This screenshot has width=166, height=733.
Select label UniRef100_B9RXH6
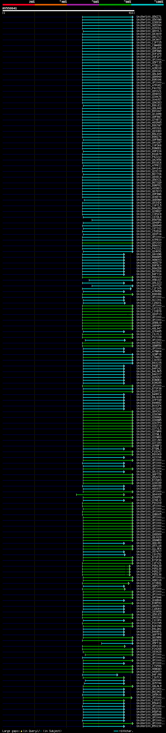pos(149,80)
